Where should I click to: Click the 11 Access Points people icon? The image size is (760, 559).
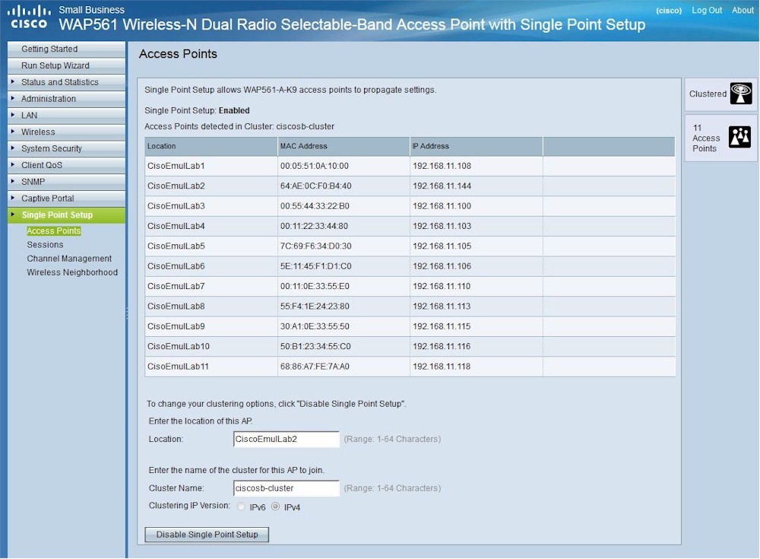(739, 138)
